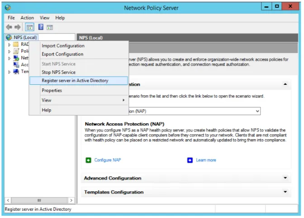This screenshot has height=218, width=304.
Task: Expand the RADIUS tree node arrow
Action: (9, 45)
